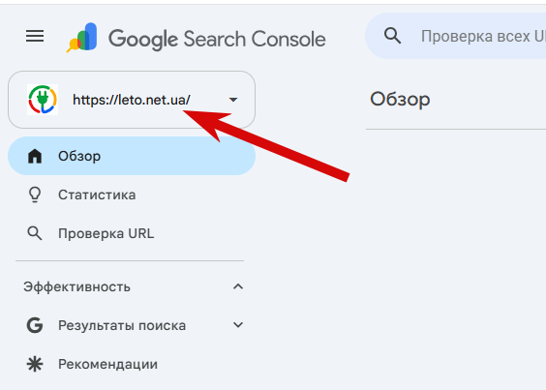Open the property selector dropdown arrow
Viewport: 546px width, 390px height.
[x=233, y=100]
